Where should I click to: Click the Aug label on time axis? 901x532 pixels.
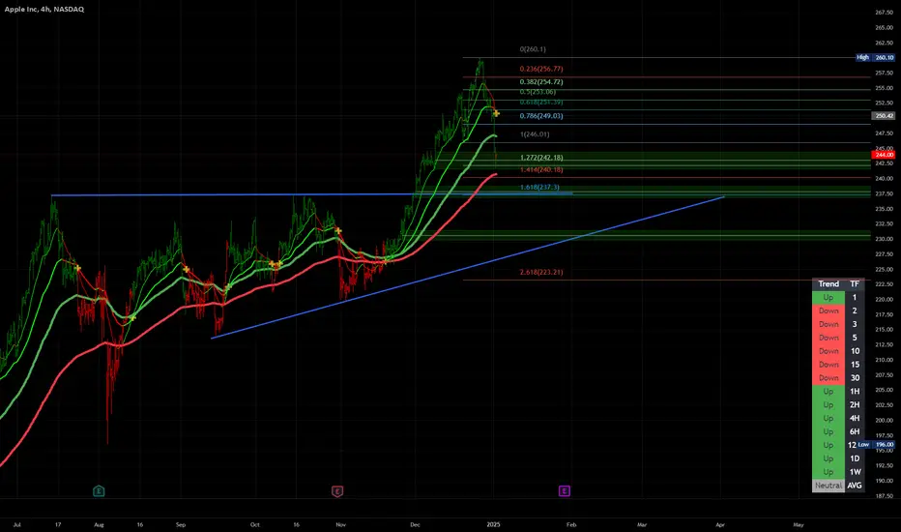(x=99, y=524)
